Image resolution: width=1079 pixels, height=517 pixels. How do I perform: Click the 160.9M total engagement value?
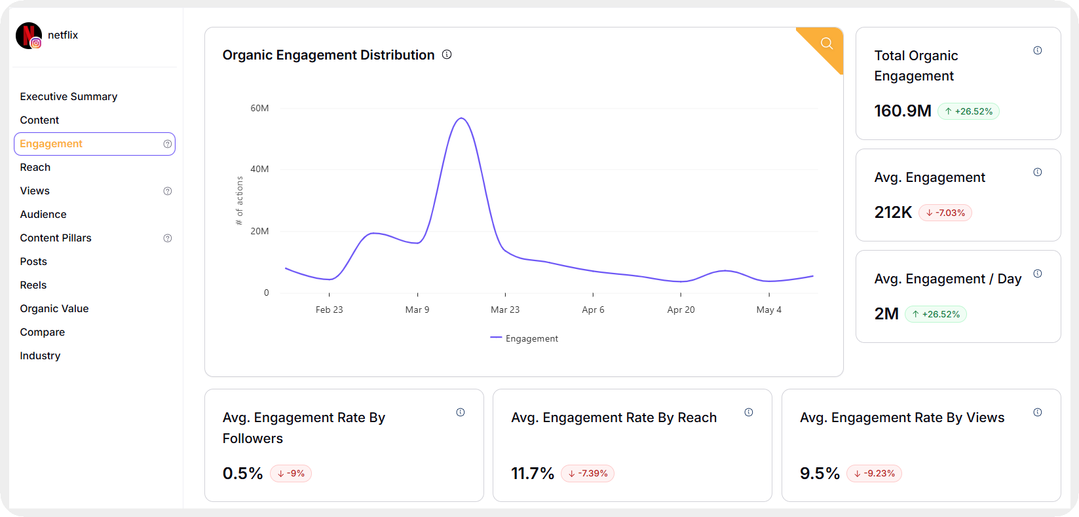coord(903,111)
